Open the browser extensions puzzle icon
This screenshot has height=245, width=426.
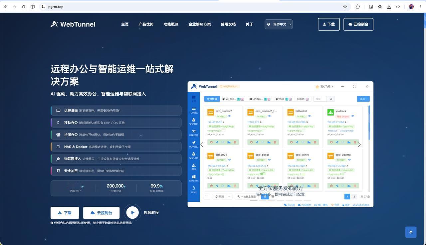358,7
